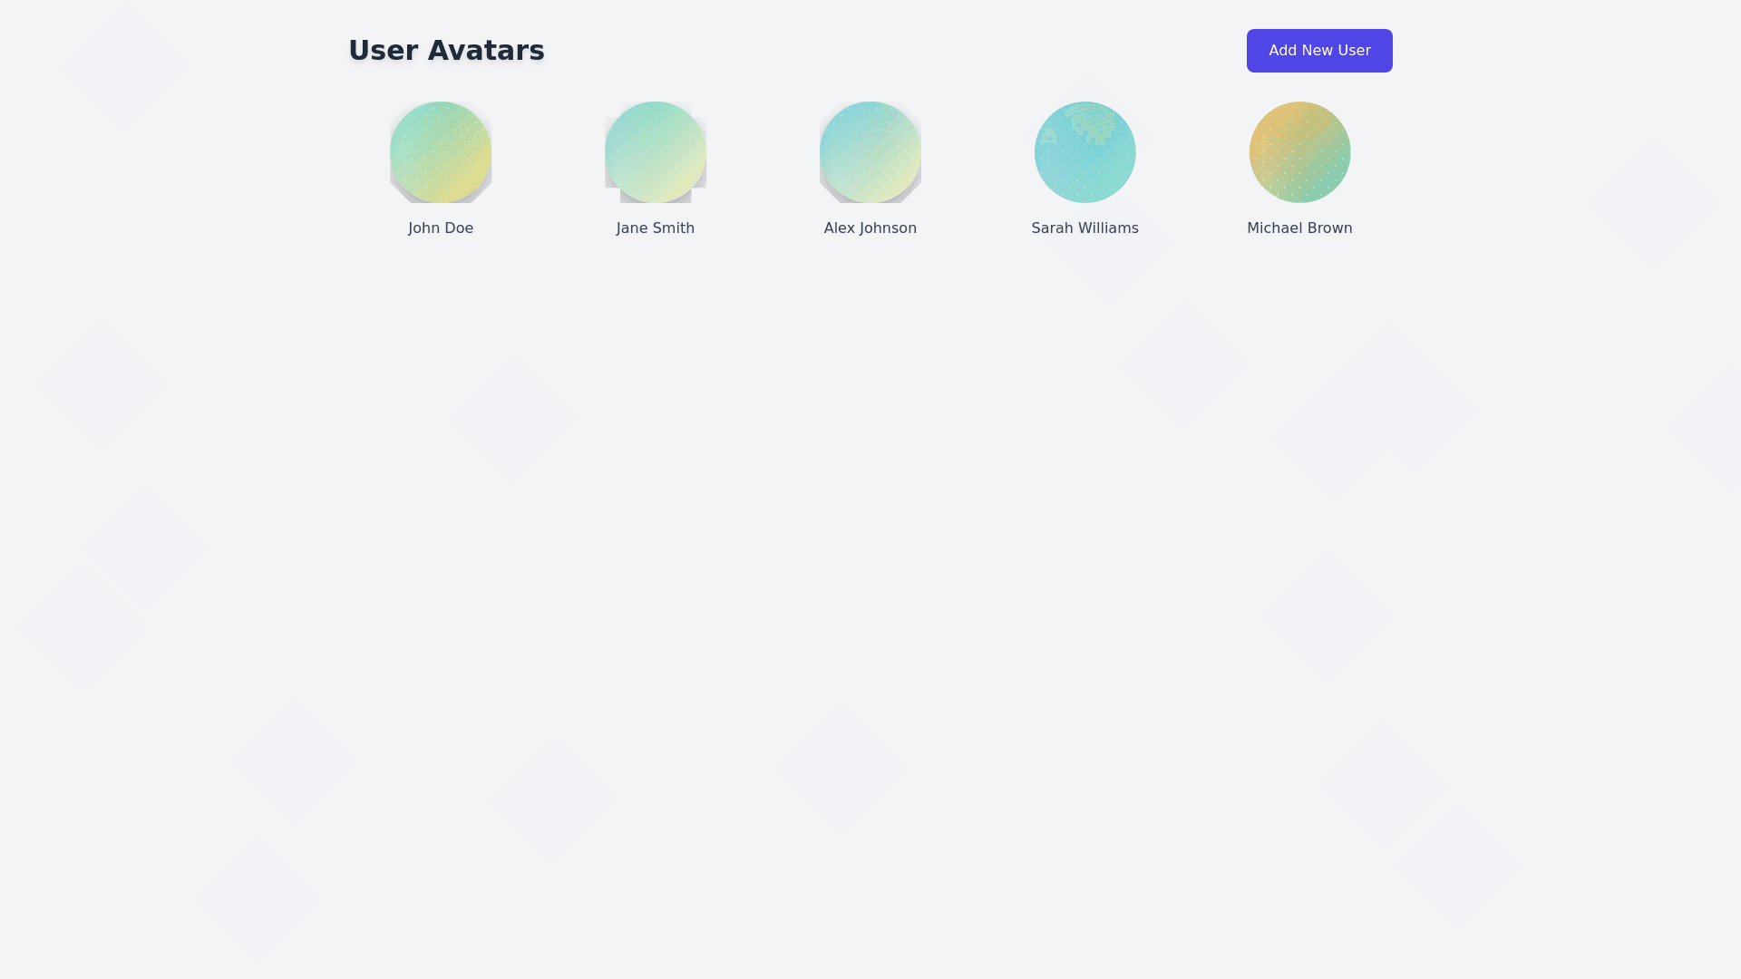Viewport: 1741px width, 979px height.
Task: Click the surname 'Williams' text
Action: [1108, 228]
